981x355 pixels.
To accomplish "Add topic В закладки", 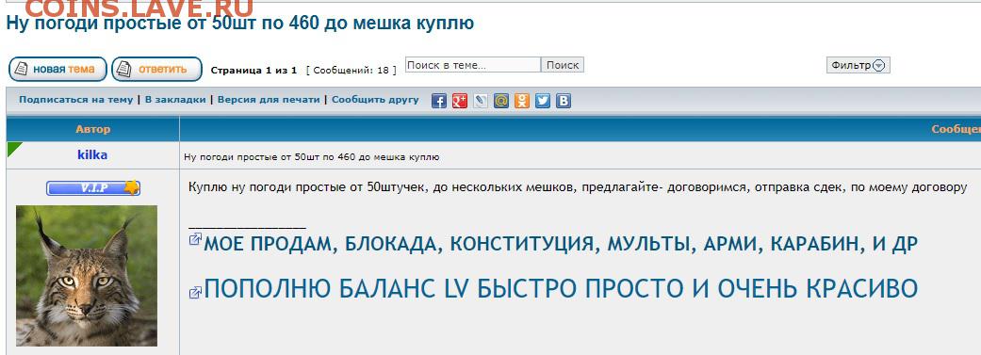I will 175,100.
